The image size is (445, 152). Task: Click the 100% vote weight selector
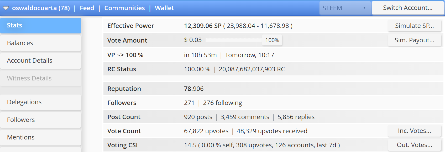[272, 40]
